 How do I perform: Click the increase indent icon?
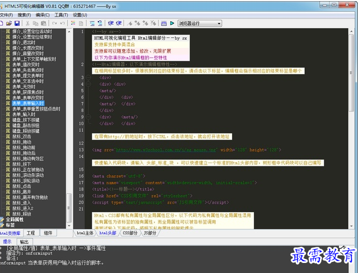pos(92,23)
